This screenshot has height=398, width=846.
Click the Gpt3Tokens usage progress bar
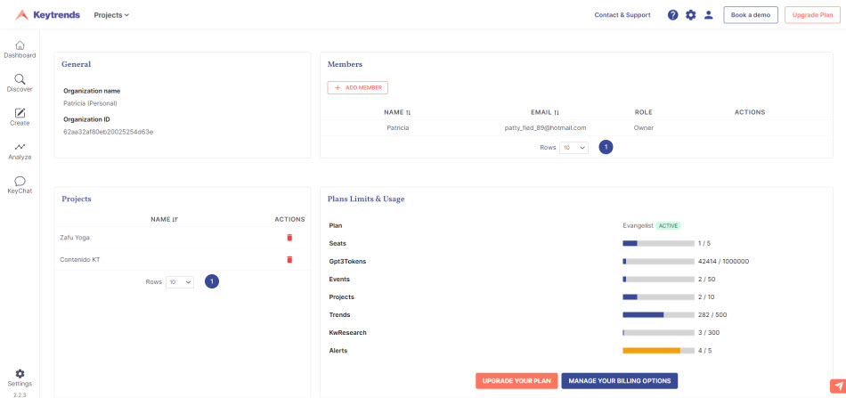[x=658, y=262]
